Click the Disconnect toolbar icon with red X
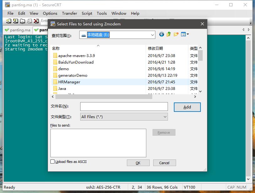The width and height of the screenshot is (255, 193). 36,21
